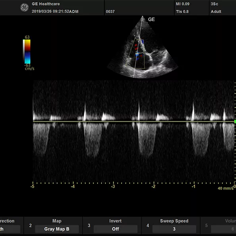
Task: Click the color Doppler velocity scale bar
Action: point(27,51)
